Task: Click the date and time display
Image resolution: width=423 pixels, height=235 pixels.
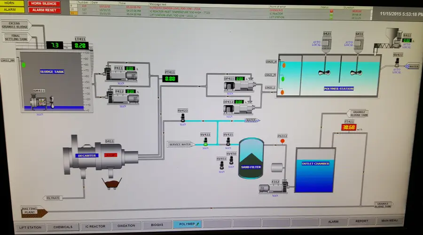Action: pyautogui.click(x=401, y=14)
